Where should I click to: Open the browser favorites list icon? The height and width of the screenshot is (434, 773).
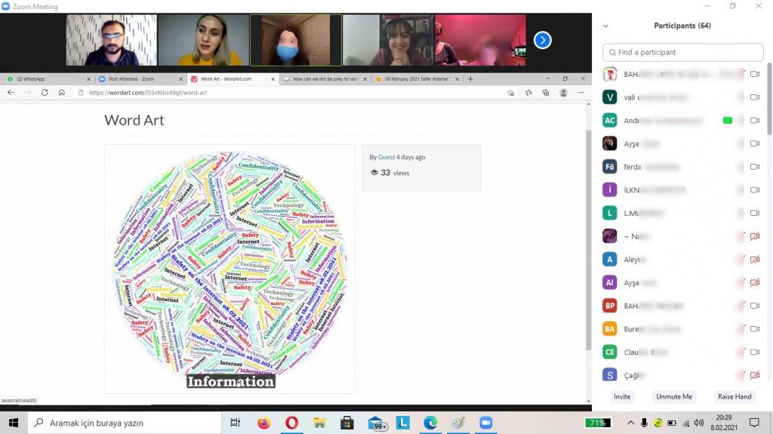coord(528,93)
